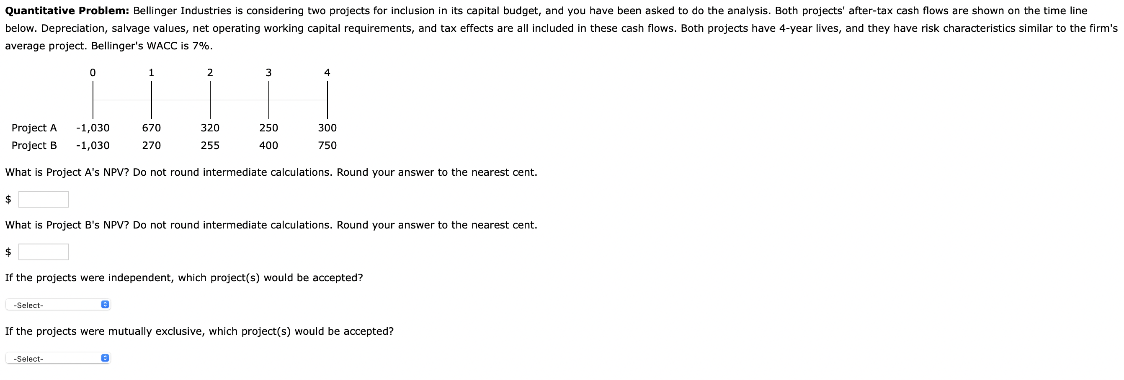Click the time line marker labeled 0
The height and width of the screenshot is (380, 1124).
point(93,73)
